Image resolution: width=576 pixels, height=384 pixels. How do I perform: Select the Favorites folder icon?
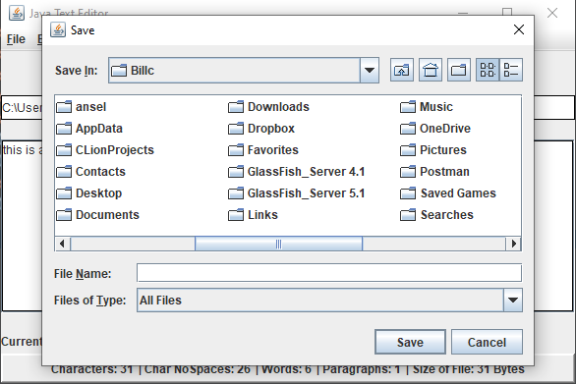(236, 150)
